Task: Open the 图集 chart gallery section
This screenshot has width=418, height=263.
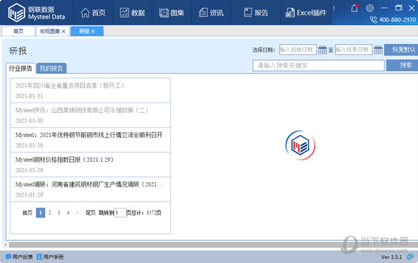Action: coord(171,13)
